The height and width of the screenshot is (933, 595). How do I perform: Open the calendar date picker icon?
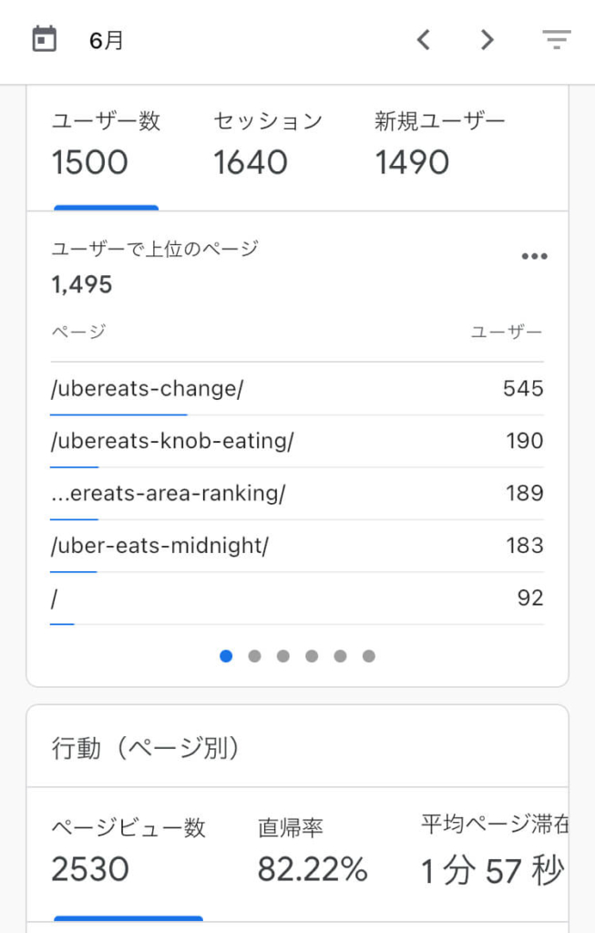click(x=44, y=39)
